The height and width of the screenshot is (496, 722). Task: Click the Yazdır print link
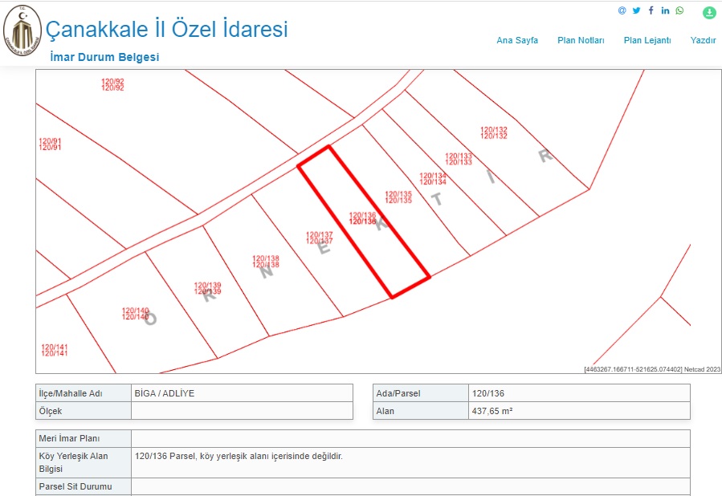point(703,40)
